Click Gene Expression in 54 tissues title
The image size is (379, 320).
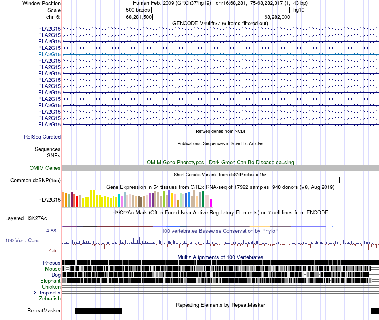[220, 187]
